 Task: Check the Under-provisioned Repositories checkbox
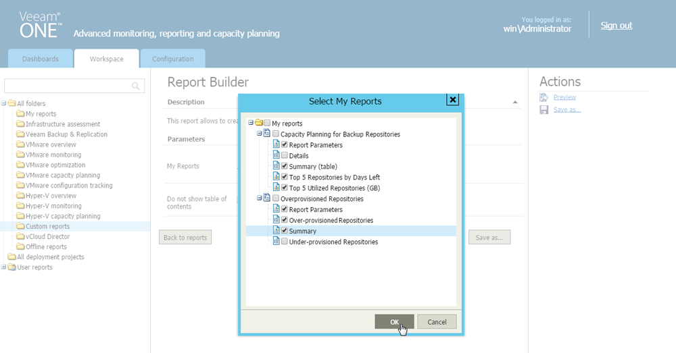click(x=285, y=242)
